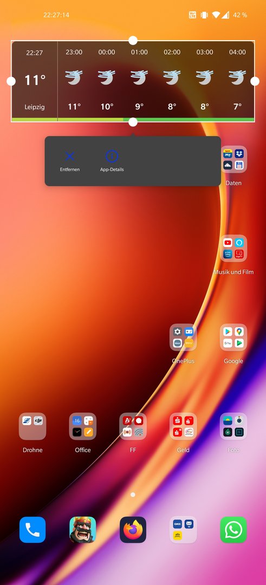Launch the Clash Royale game

pyautogui.click(x=83, y=530)
